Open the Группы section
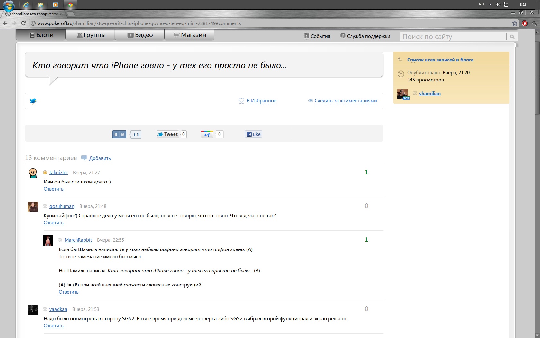The height and width of the screenshot is (338, 540). (x=90, y=35)
